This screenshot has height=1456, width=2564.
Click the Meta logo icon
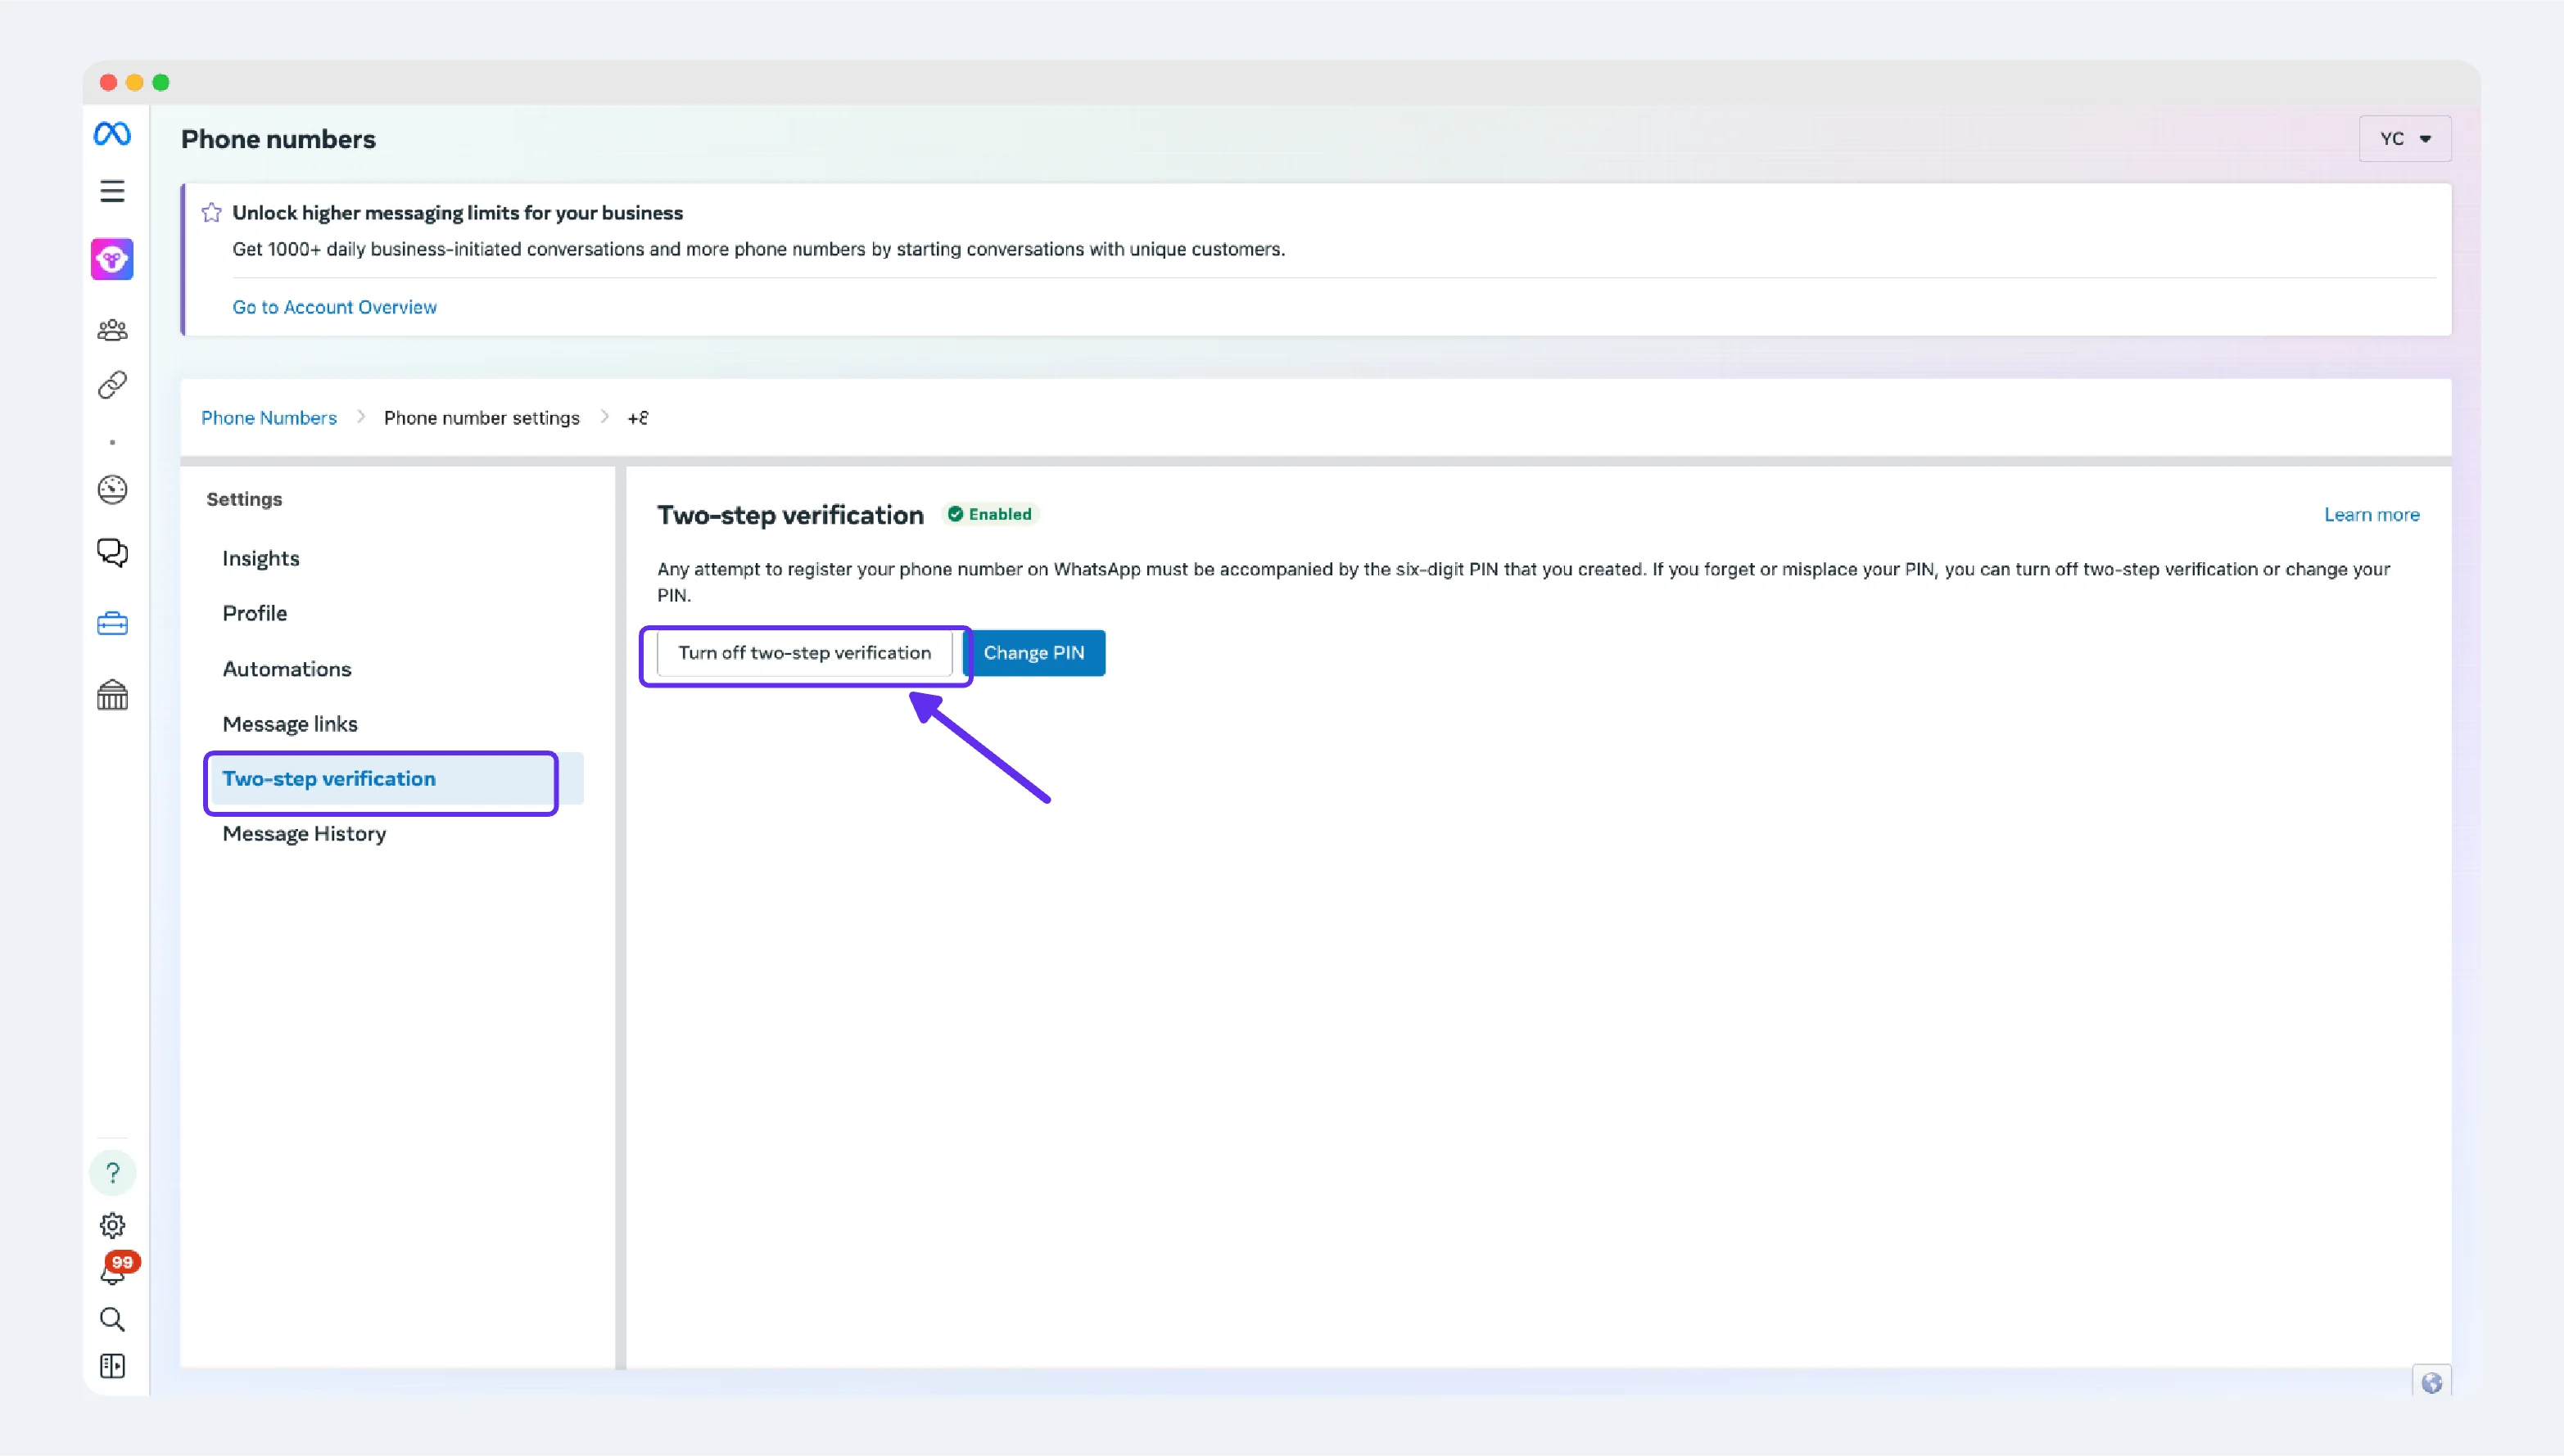[x=112, y=133]
